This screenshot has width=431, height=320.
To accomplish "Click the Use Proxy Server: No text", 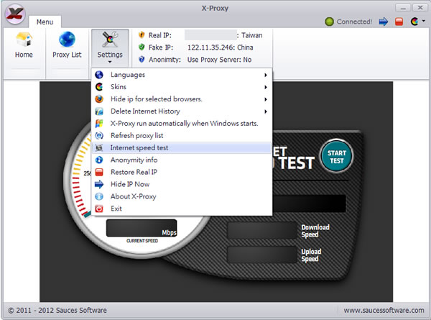I will [x=219, y=60].
